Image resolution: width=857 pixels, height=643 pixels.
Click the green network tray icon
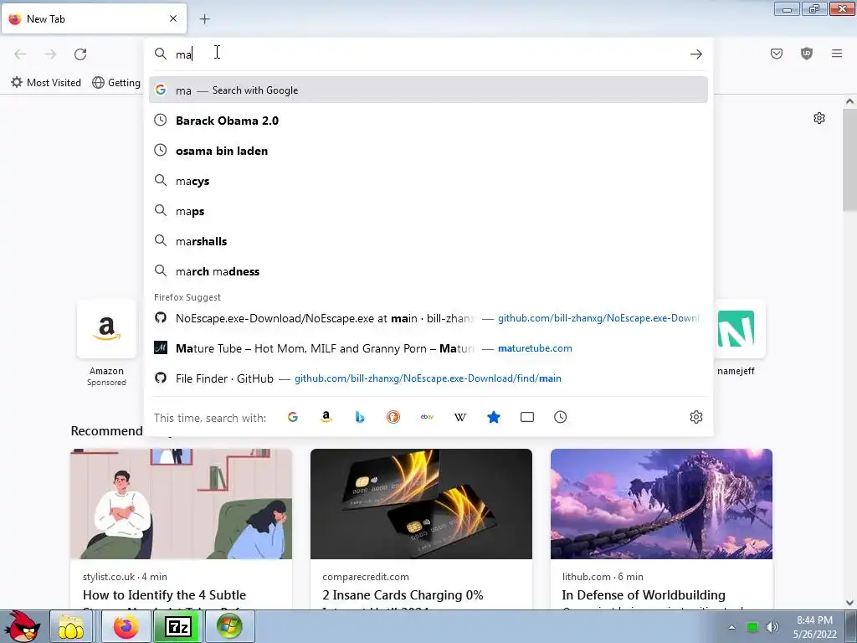[752, 627]
